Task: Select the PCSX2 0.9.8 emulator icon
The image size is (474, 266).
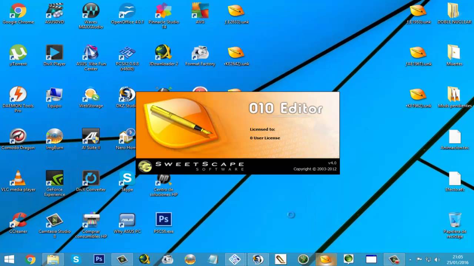Action: pos(127,58)
